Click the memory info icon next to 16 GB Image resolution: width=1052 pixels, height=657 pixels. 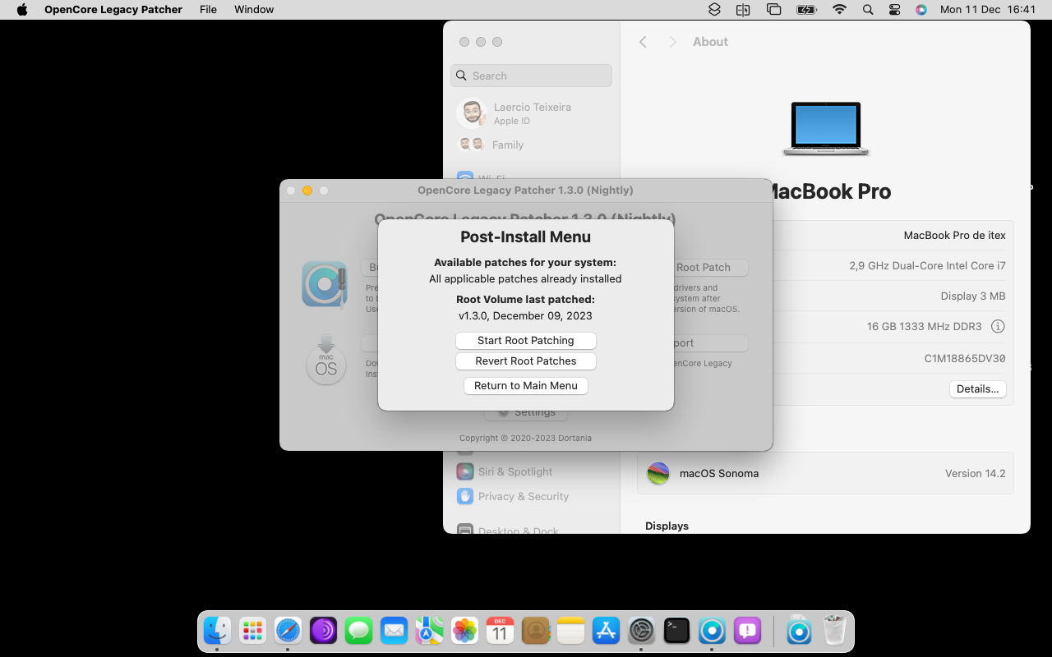pos(998,326)
